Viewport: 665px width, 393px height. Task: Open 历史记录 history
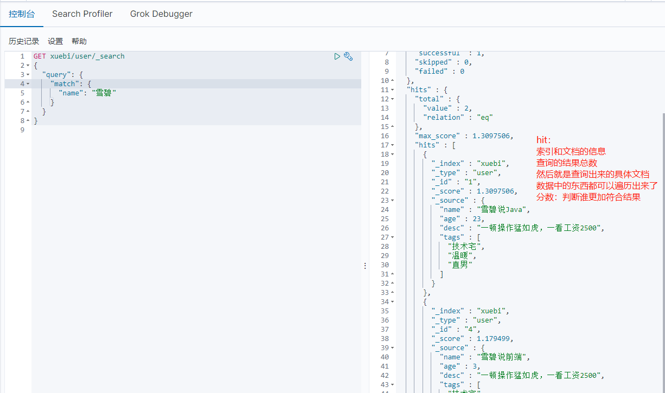click(x=24, y=41)
